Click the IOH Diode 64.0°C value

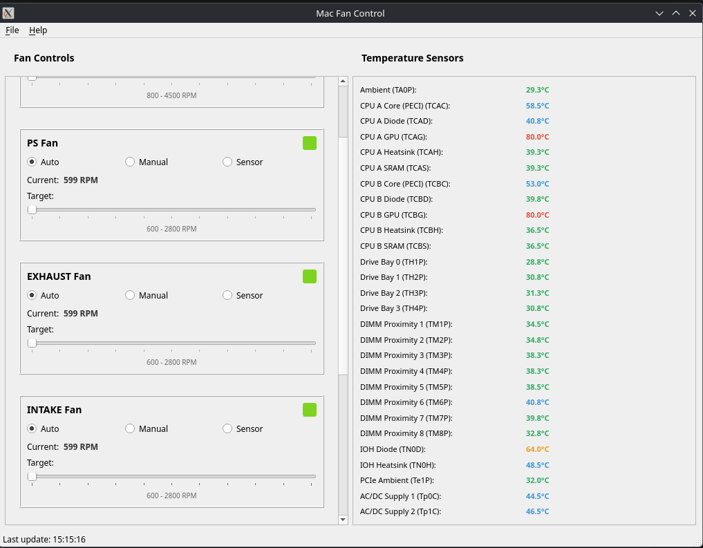point(538,449)
